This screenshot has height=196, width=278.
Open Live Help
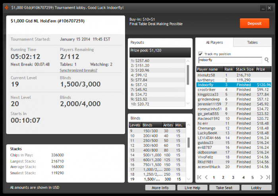click(x=192, y=188)
